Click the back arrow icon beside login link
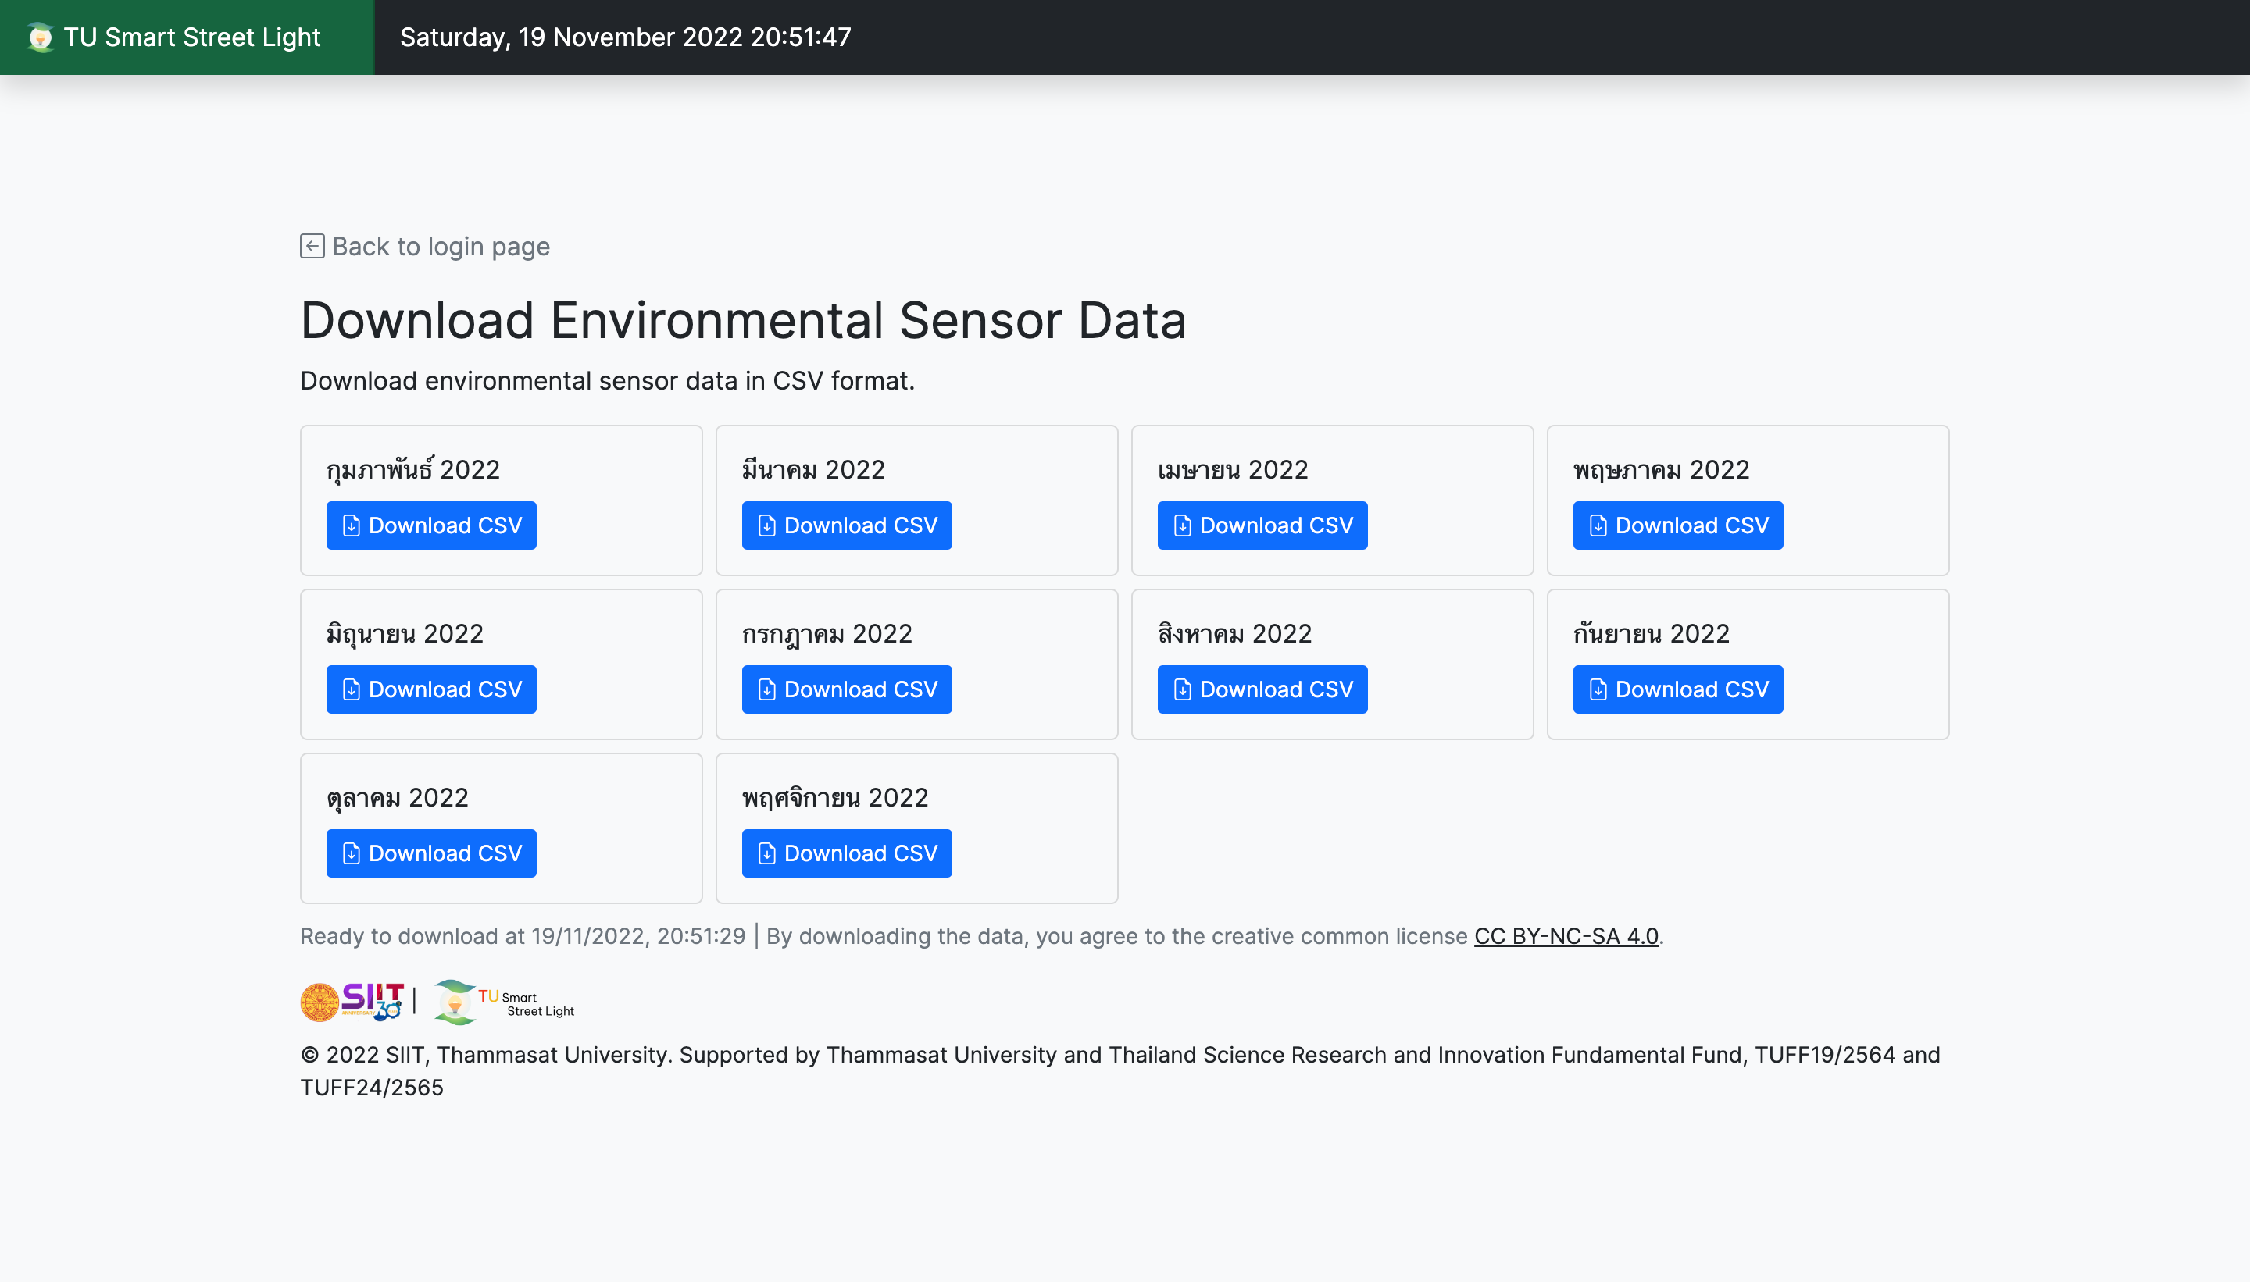Screen dimensions: 2250x1282 pos(312,246)
